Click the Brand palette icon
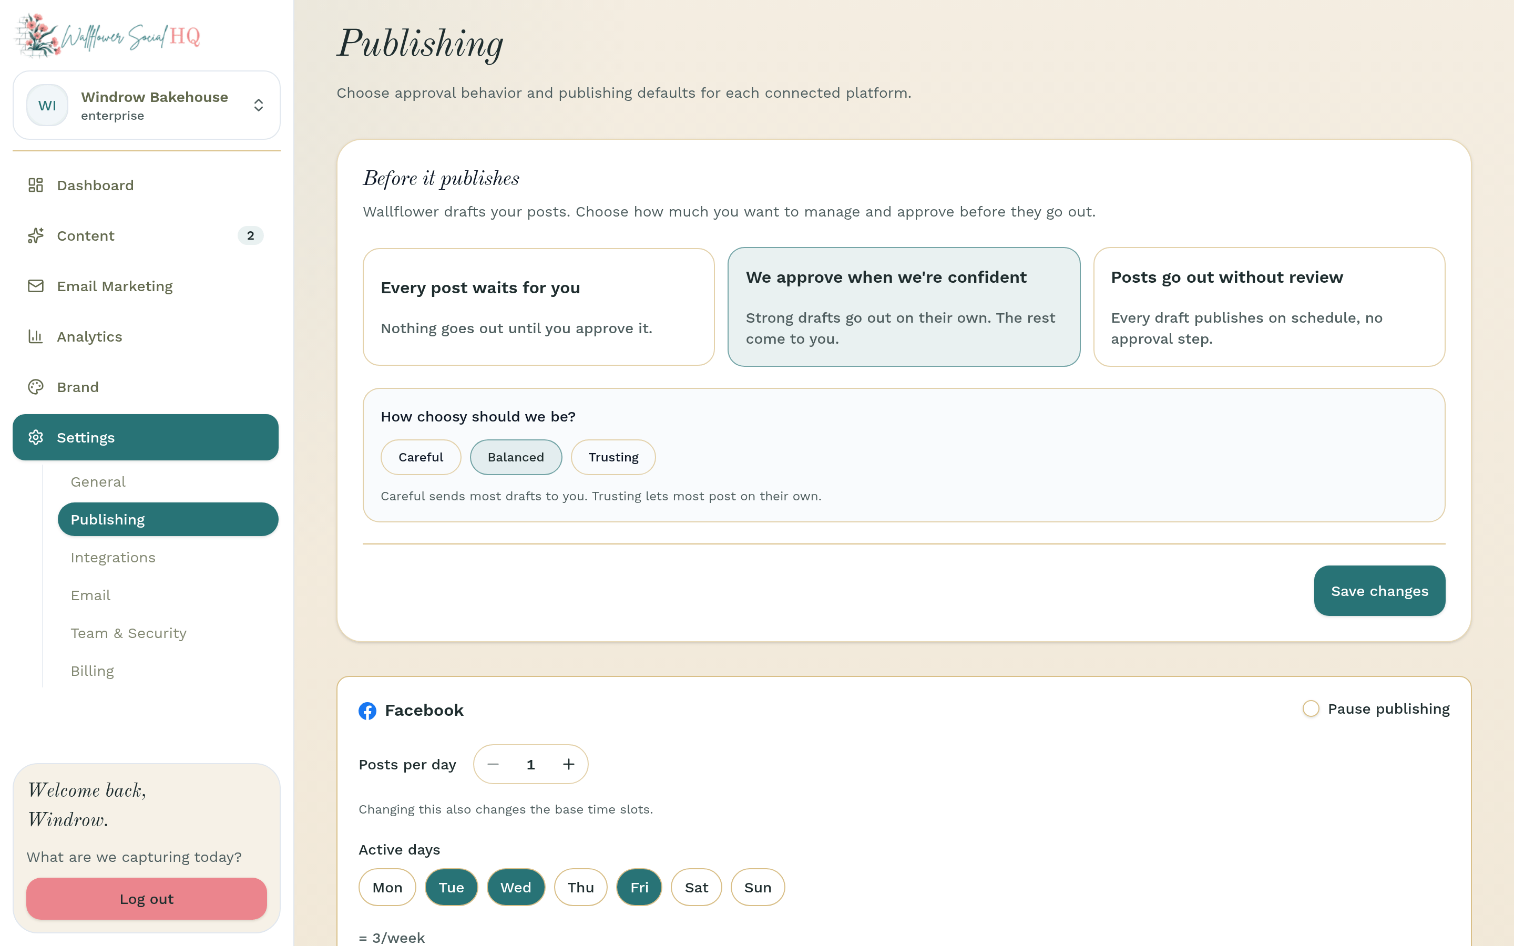 (x=36, y=387)
